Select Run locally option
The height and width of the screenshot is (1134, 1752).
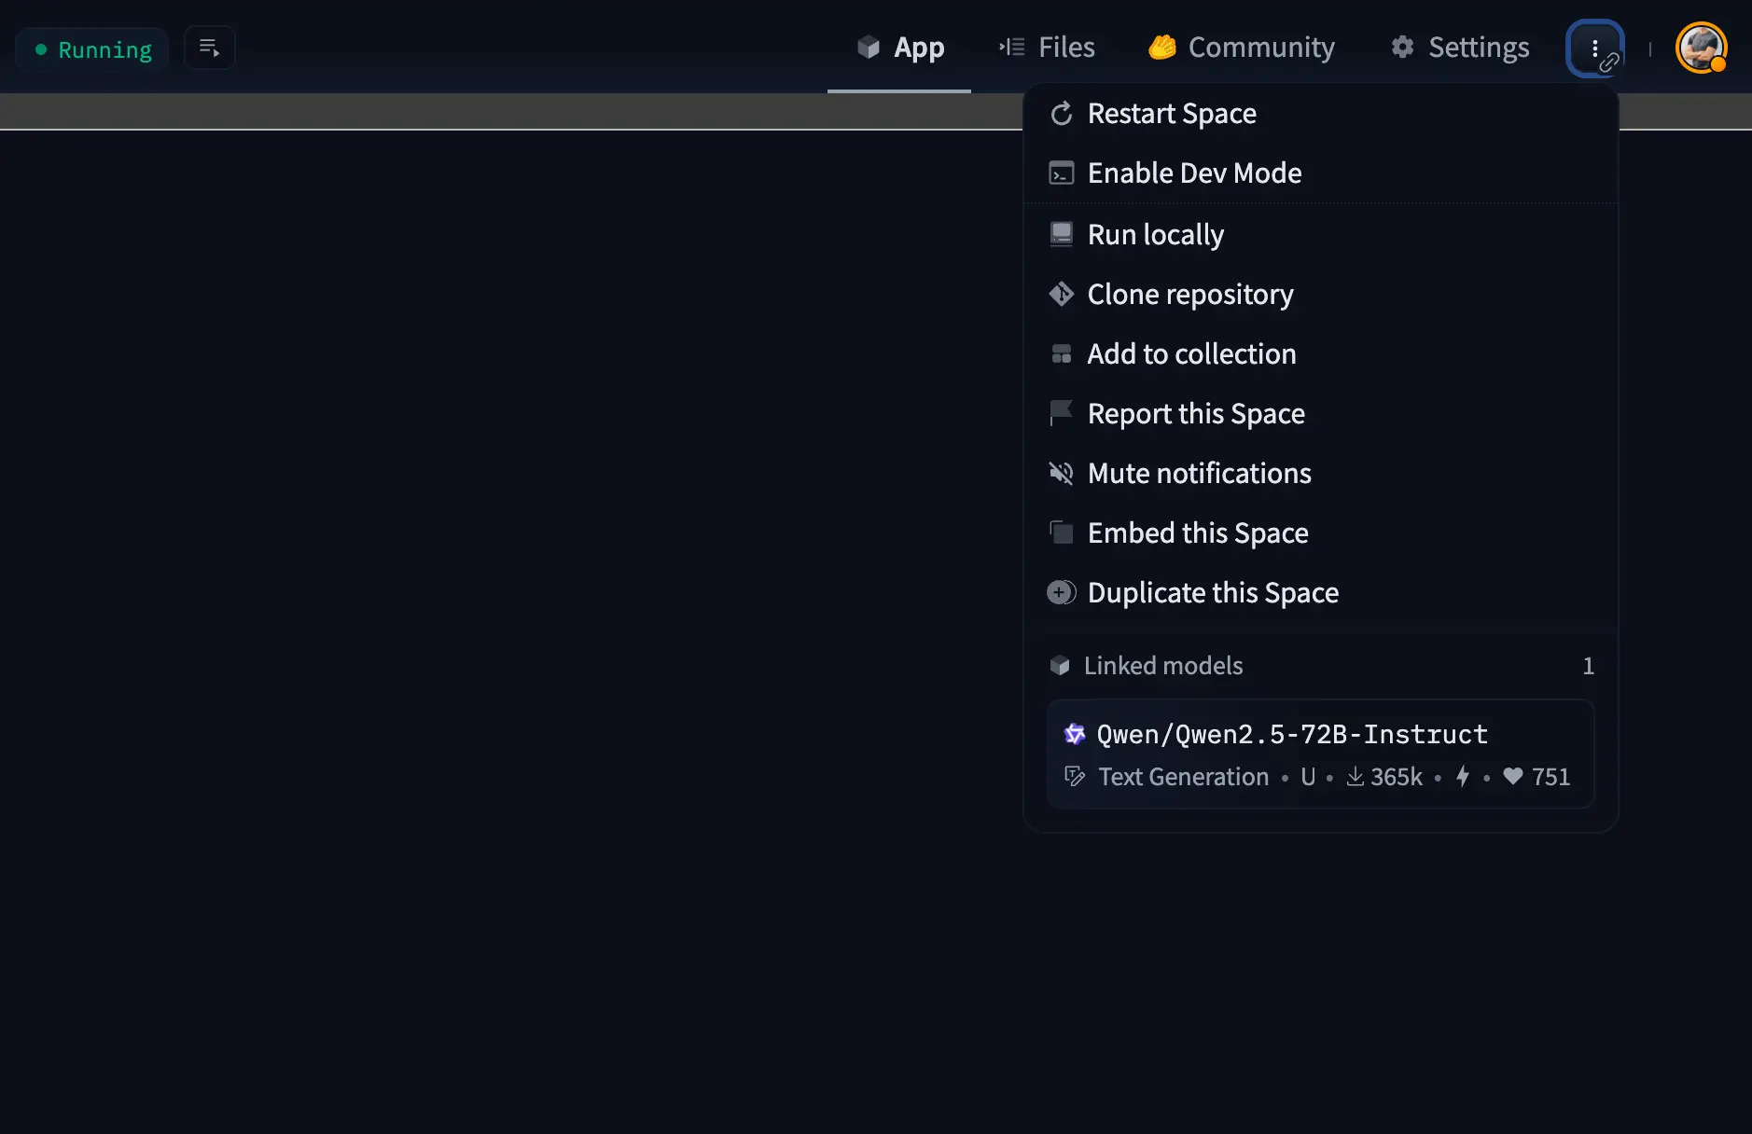click(1320, 235)
